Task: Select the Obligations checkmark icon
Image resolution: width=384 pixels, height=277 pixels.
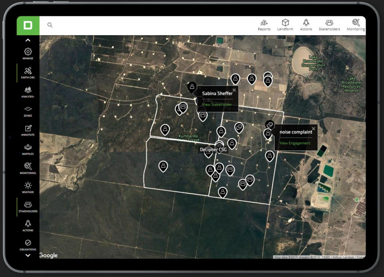Action: [x=28, y=245]
